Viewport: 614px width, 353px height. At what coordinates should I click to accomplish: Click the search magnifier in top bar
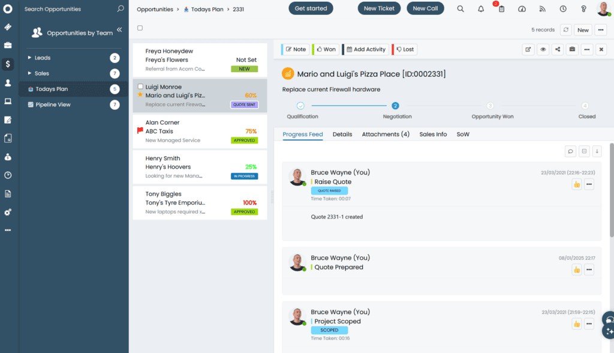(x=460, y=8)
